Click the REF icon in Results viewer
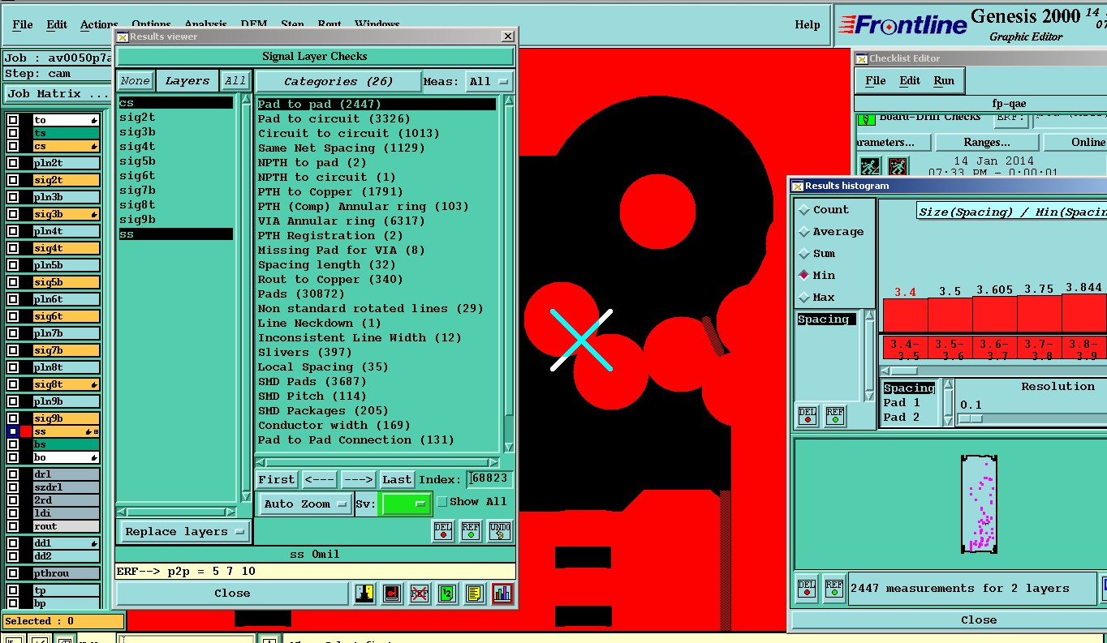 tap(471, 530)
